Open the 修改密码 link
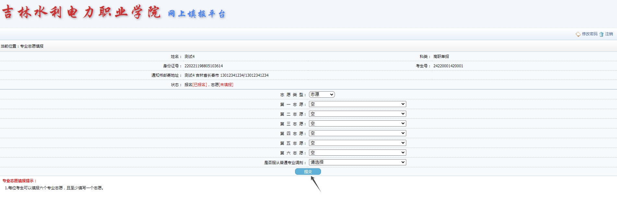 pyautogui.click(x=589, y=34)
